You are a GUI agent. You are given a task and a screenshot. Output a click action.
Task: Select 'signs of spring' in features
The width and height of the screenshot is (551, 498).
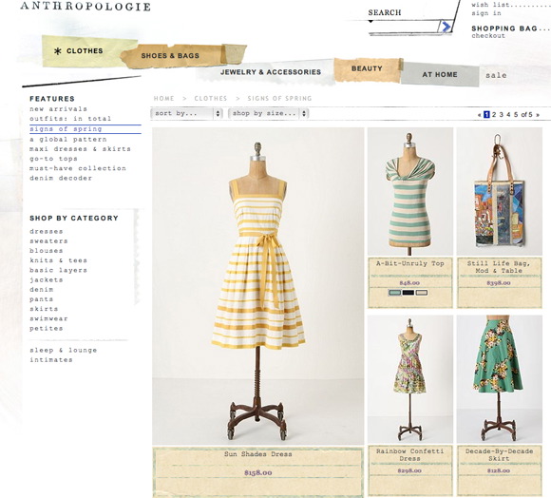[x=66, y=129]
